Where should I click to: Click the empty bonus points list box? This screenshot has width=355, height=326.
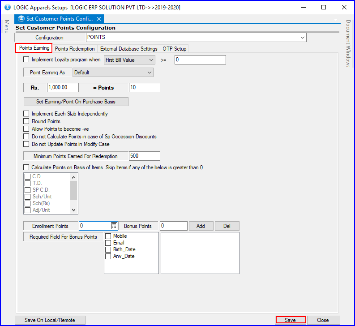200,253
